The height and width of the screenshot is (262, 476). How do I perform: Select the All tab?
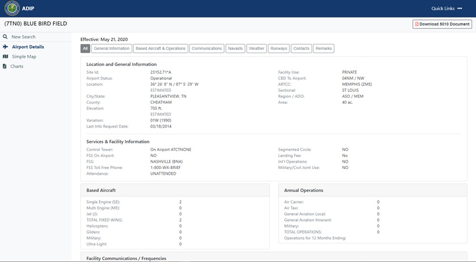pos(85,49)
